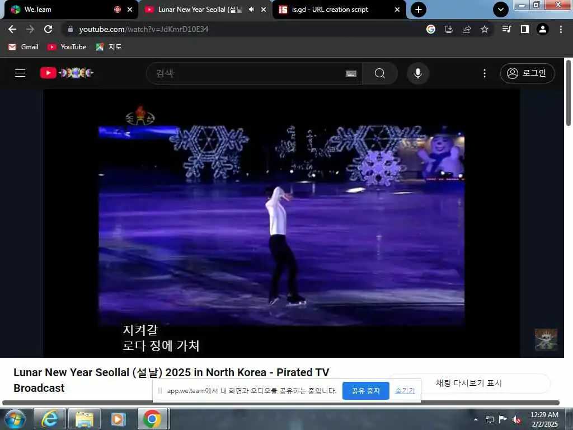Select the Lunar New Year Seollal tab
Image resolution: width=573 pixels, height=430 pixels.
200,10
